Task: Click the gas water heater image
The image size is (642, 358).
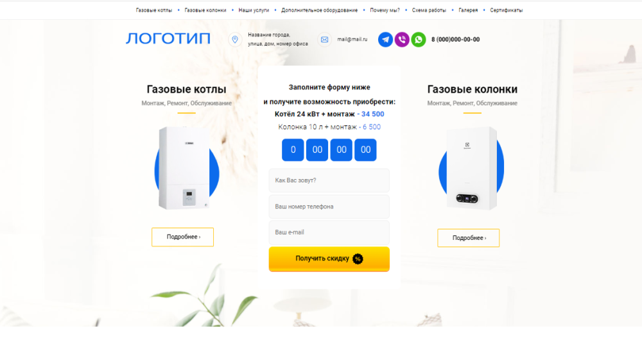Action: (x=471, y=169)
